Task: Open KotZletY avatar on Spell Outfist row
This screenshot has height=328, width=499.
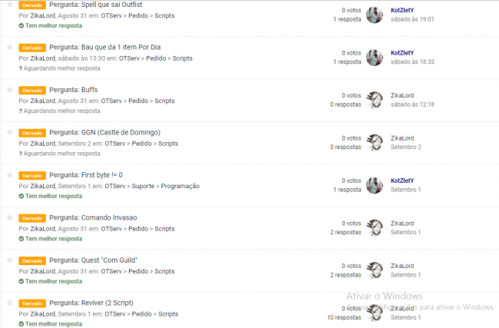Action: [x=375, y=15]
